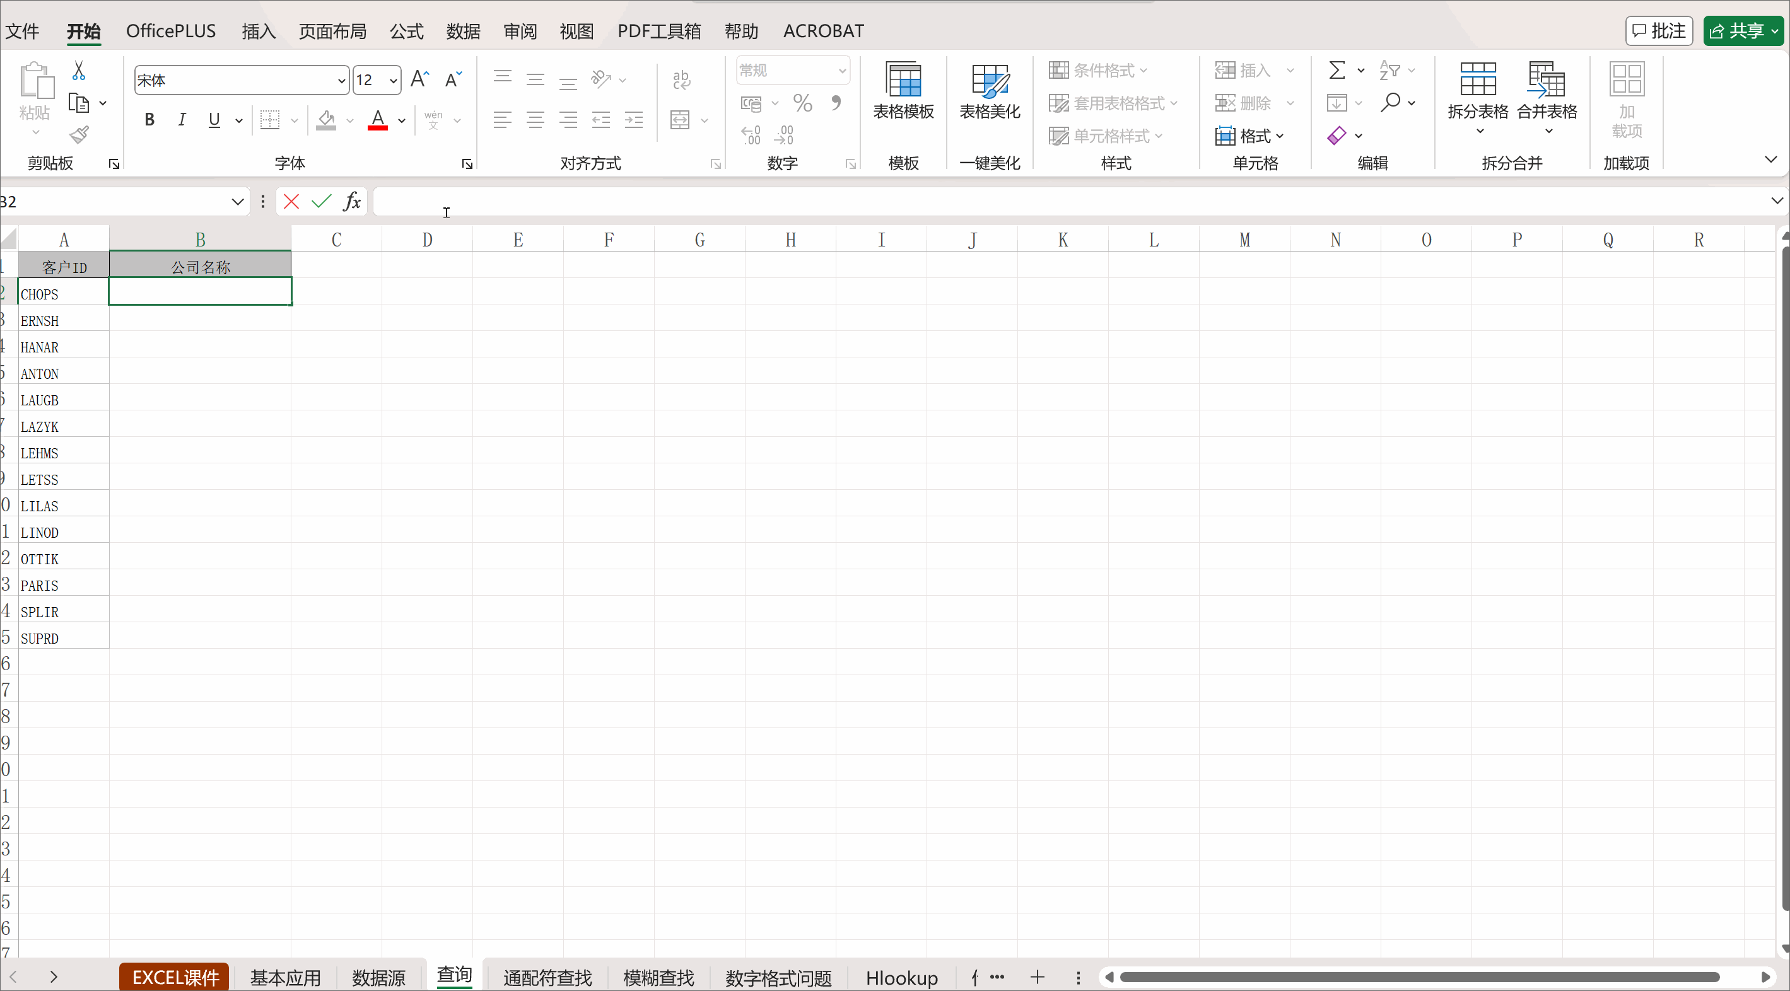
Task: Click the AutoSum sigma icon
Action: [1337, 70]
